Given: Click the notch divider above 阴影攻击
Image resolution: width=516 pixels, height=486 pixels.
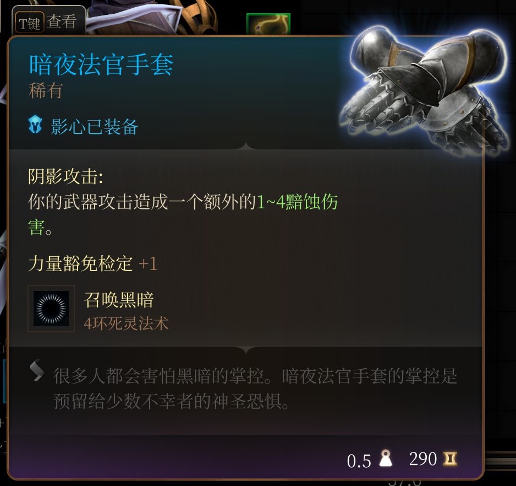Looking at the screenshot, I should pyautogui.click(x=245, y=145).
